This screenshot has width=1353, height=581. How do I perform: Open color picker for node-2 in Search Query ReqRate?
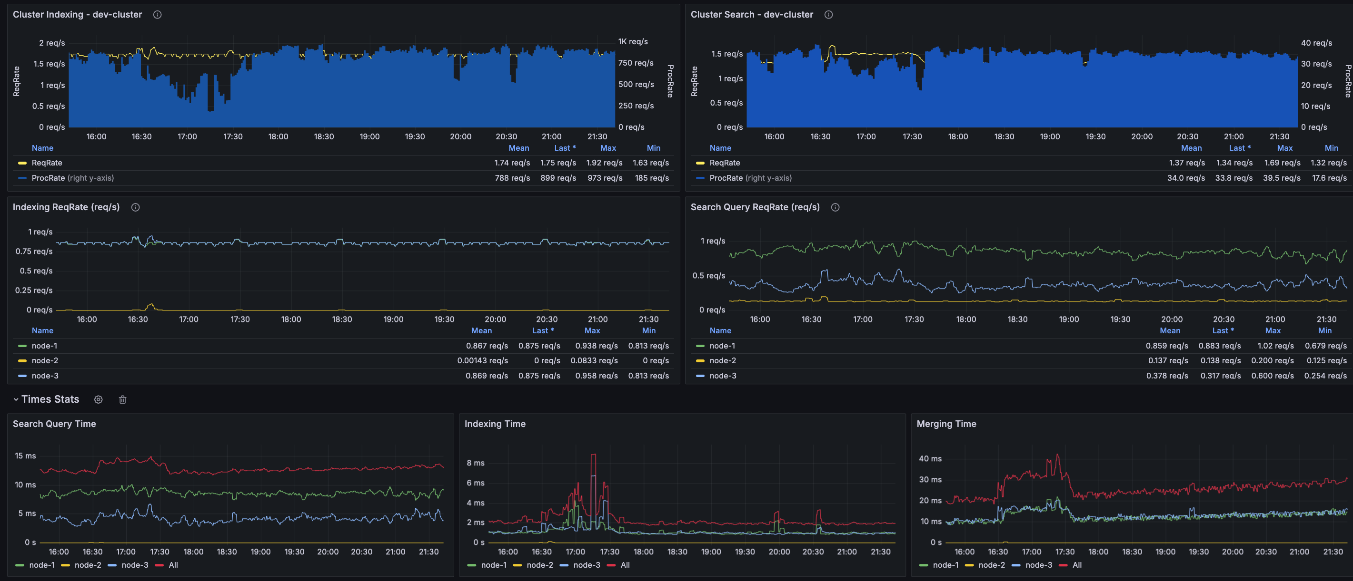[700, 361]
